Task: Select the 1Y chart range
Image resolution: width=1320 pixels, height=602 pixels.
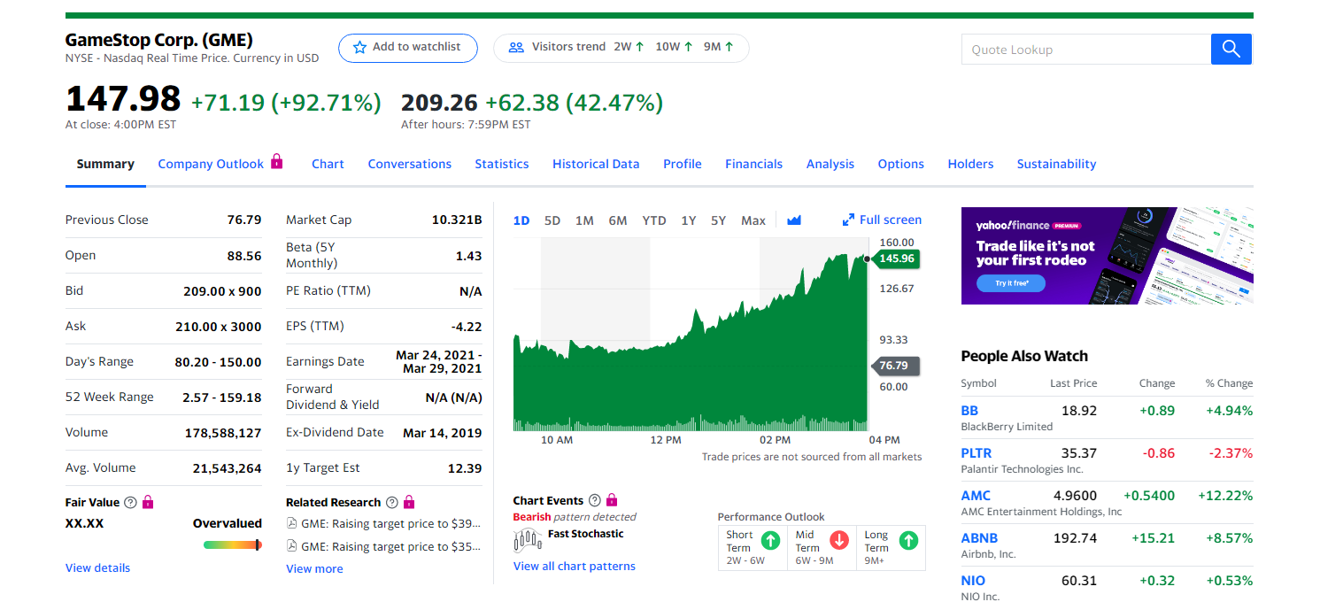Action: pyautogui.click(x=689, y=220)
